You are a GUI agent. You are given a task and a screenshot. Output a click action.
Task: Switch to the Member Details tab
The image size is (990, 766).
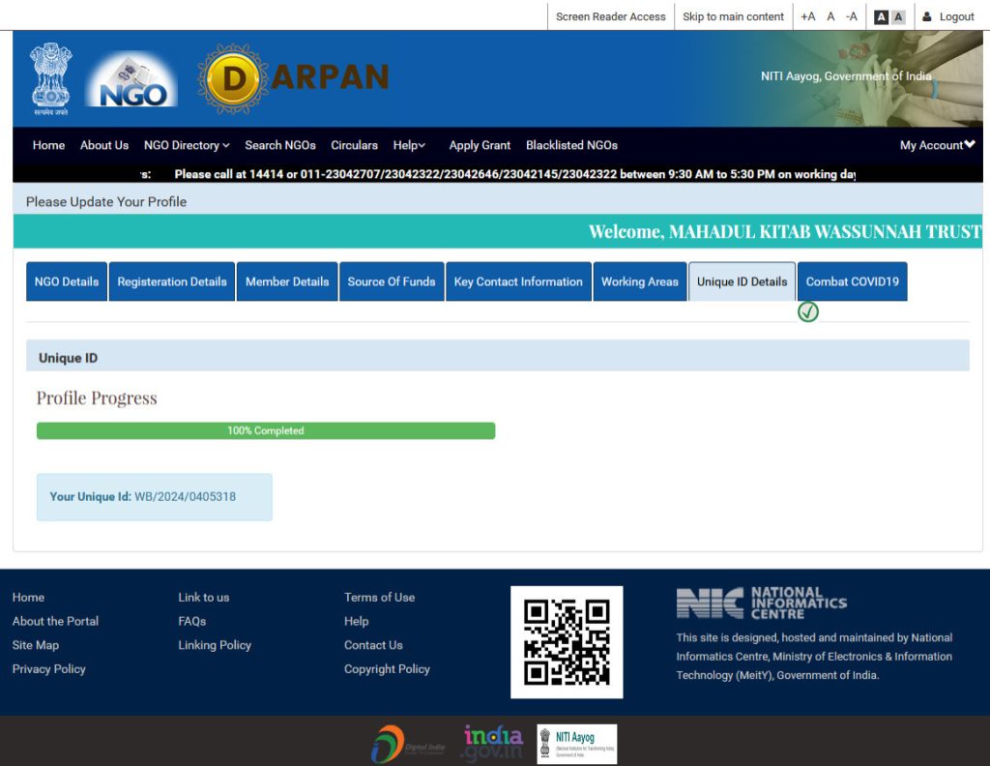[x=287, y=281]
